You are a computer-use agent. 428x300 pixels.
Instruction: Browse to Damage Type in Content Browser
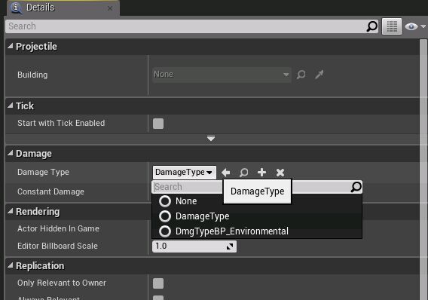(243, 173)
